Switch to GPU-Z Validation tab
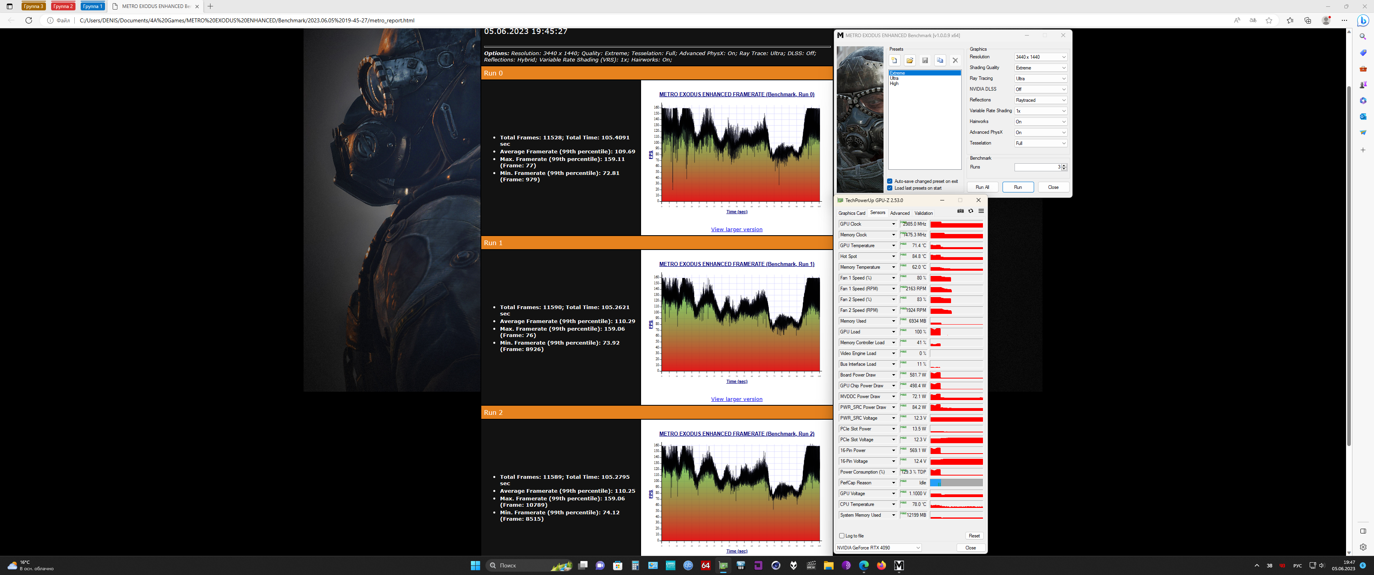 pyautogui.click(x=923, y=213)
